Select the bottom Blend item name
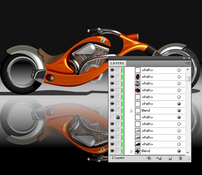202x175 pixels. click(x=146, y=151)
